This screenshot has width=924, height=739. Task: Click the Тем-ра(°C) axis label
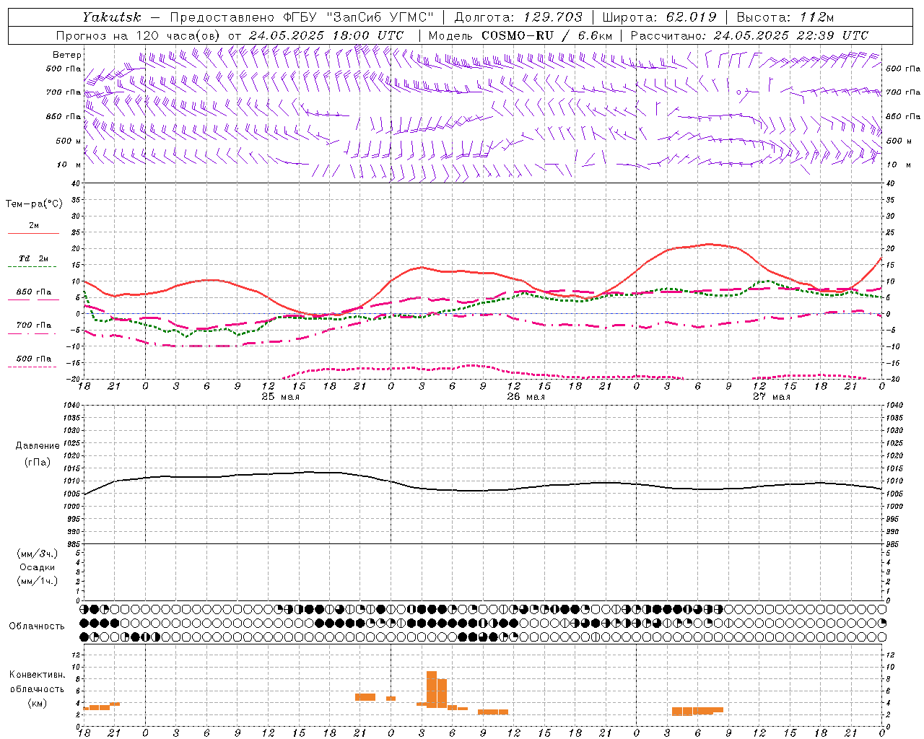point(34,204)
